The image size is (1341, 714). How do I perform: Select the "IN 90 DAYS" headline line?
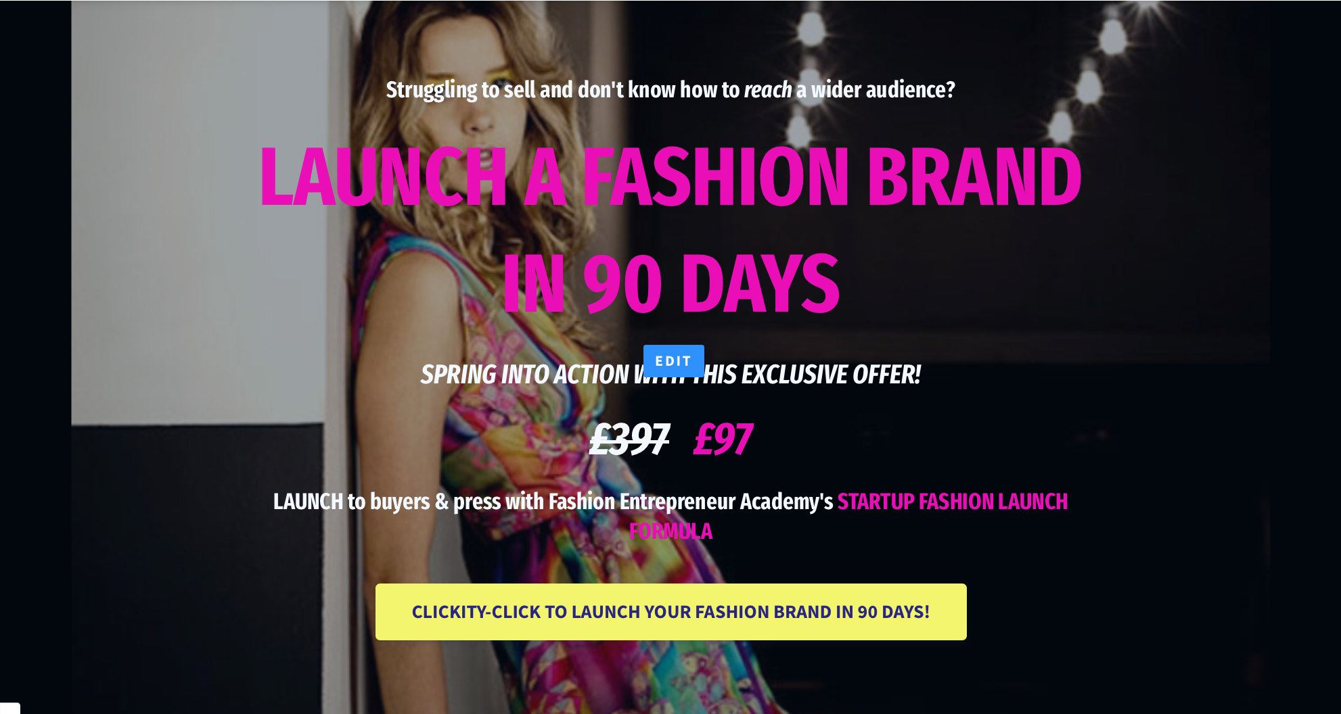click(x=670, y=284)
